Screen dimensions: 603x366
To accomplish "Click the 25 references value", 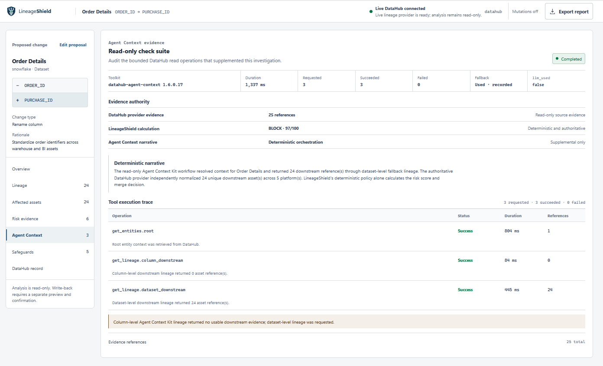I will [x=282, y=115].
